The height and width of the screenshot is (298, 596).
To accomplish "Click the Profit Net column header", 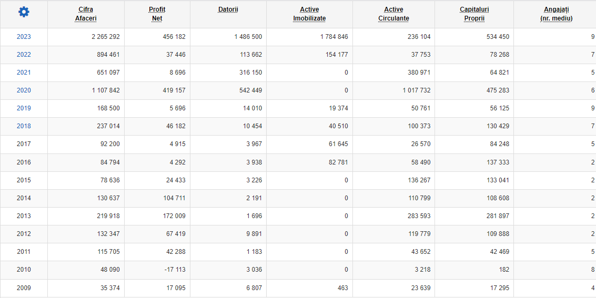I will coord(157,14).
